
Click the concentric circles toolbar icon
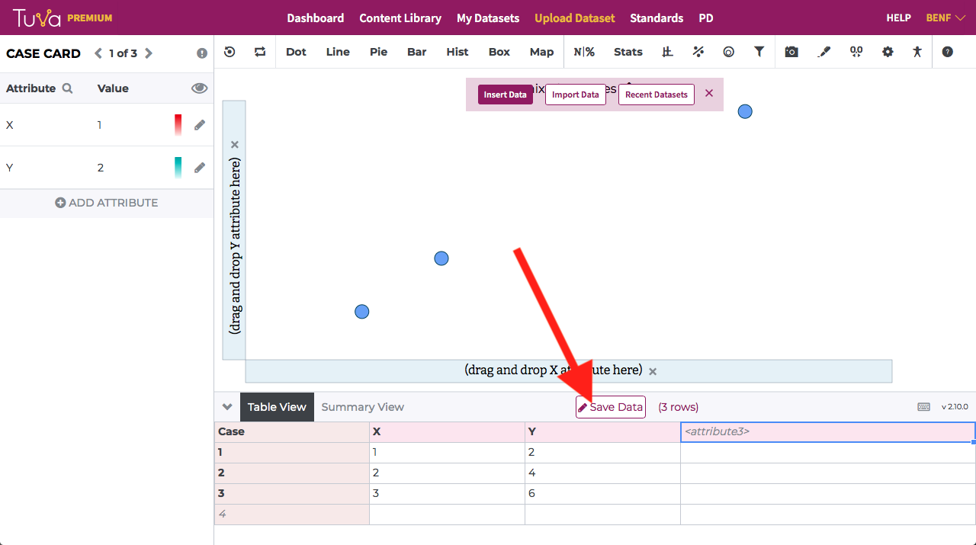(729, 52)
